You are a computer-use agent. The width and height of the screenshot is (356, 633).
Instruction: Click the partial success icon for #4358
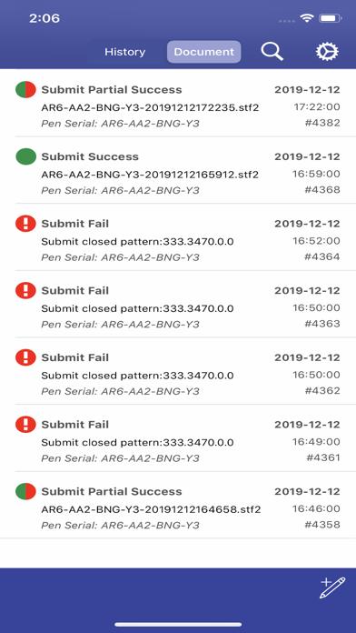click(x=25, y=492)
